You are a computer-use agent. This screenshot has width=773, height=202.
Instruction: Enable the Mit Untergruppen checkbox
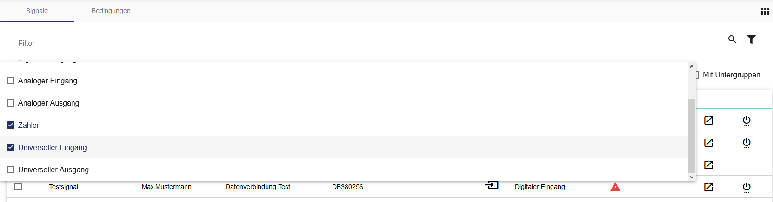point(697,75)
